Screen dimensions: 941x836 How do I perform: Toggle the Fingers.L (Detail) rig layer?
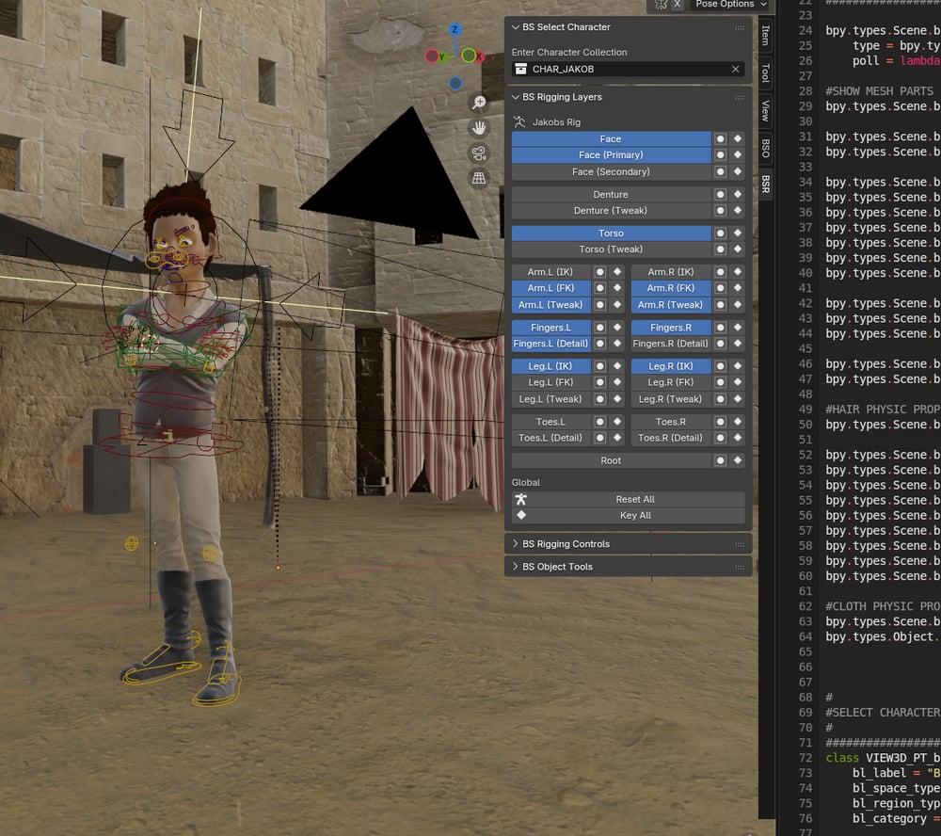click(x=550, y=344)
